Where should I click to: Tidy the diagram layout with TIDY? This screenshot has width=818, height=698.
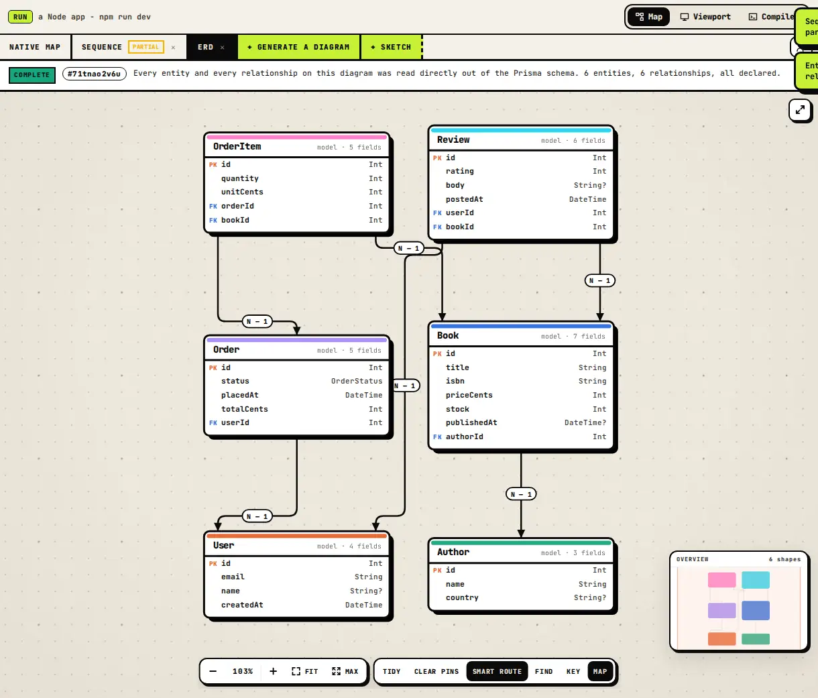(392, 671)
